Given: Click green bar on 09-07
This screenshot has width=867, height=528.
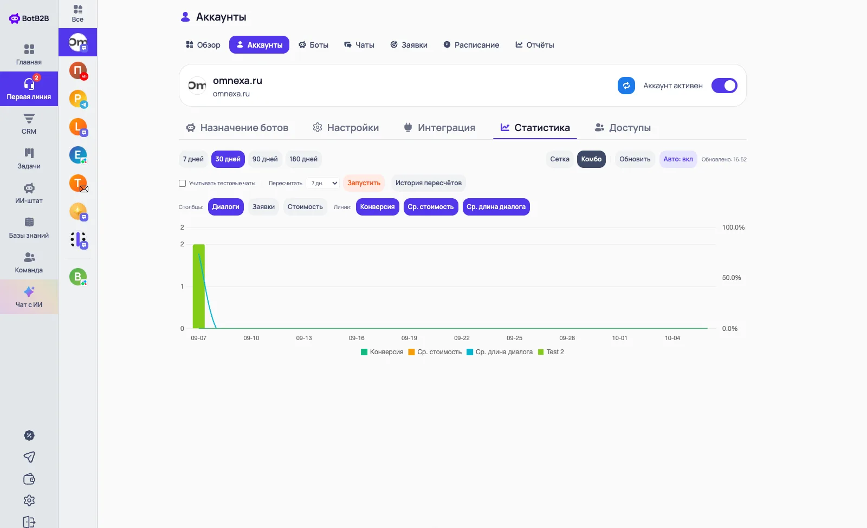Looking at the screenshot, I should 199,286.
